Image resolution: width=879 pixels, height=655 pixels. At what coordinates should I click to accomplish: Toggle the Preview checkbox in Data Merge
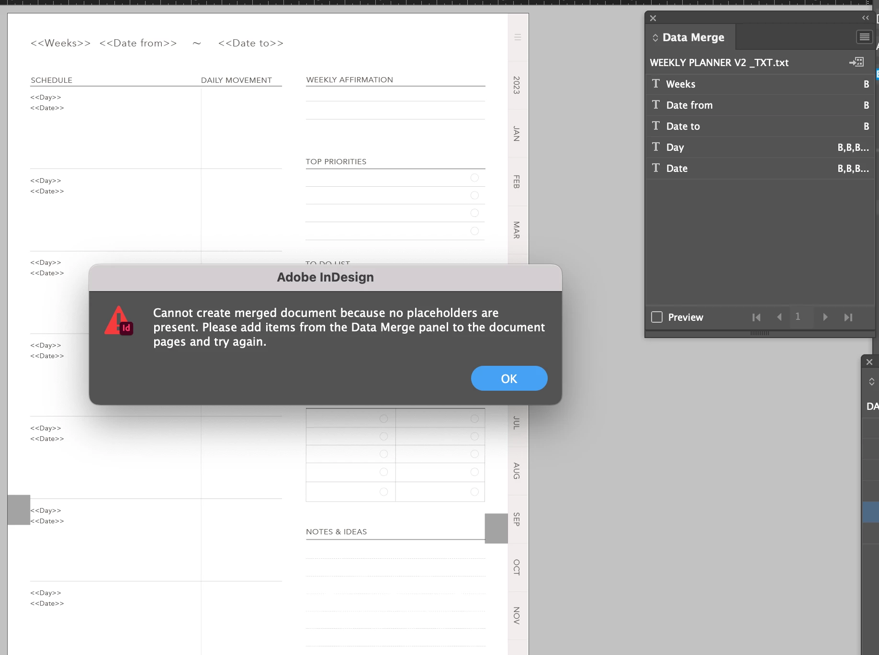[657, 317]
